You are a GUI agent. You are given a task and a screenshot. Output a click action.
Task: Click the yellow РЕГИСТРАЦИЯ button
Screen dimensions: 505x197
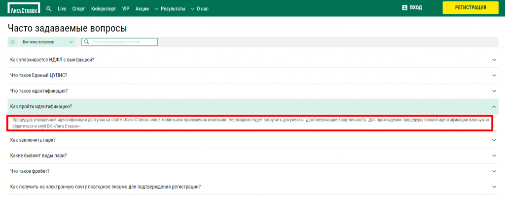click(x=470, y=8)
